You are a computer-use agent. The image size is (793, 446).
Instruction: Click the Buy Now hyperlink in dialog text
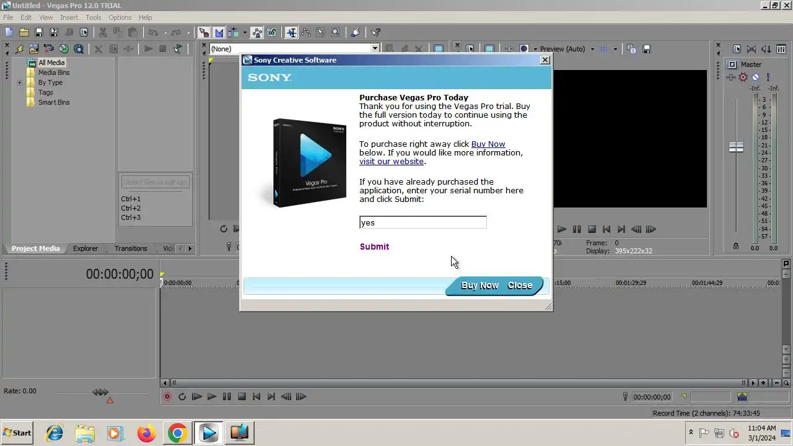(x=488, y=144)
